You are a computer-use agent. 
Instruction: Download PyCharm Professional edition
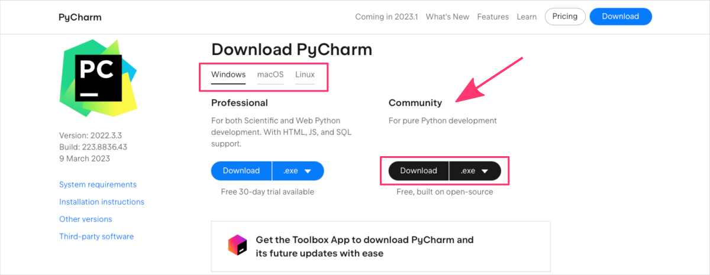241,171
